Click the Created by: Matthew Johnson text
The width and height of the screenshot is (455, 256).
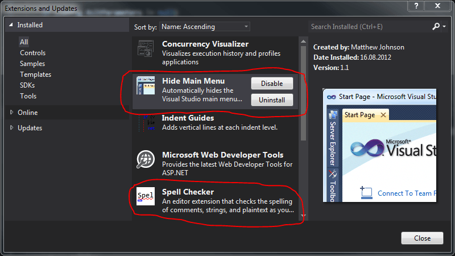click(x=359, y=47)
